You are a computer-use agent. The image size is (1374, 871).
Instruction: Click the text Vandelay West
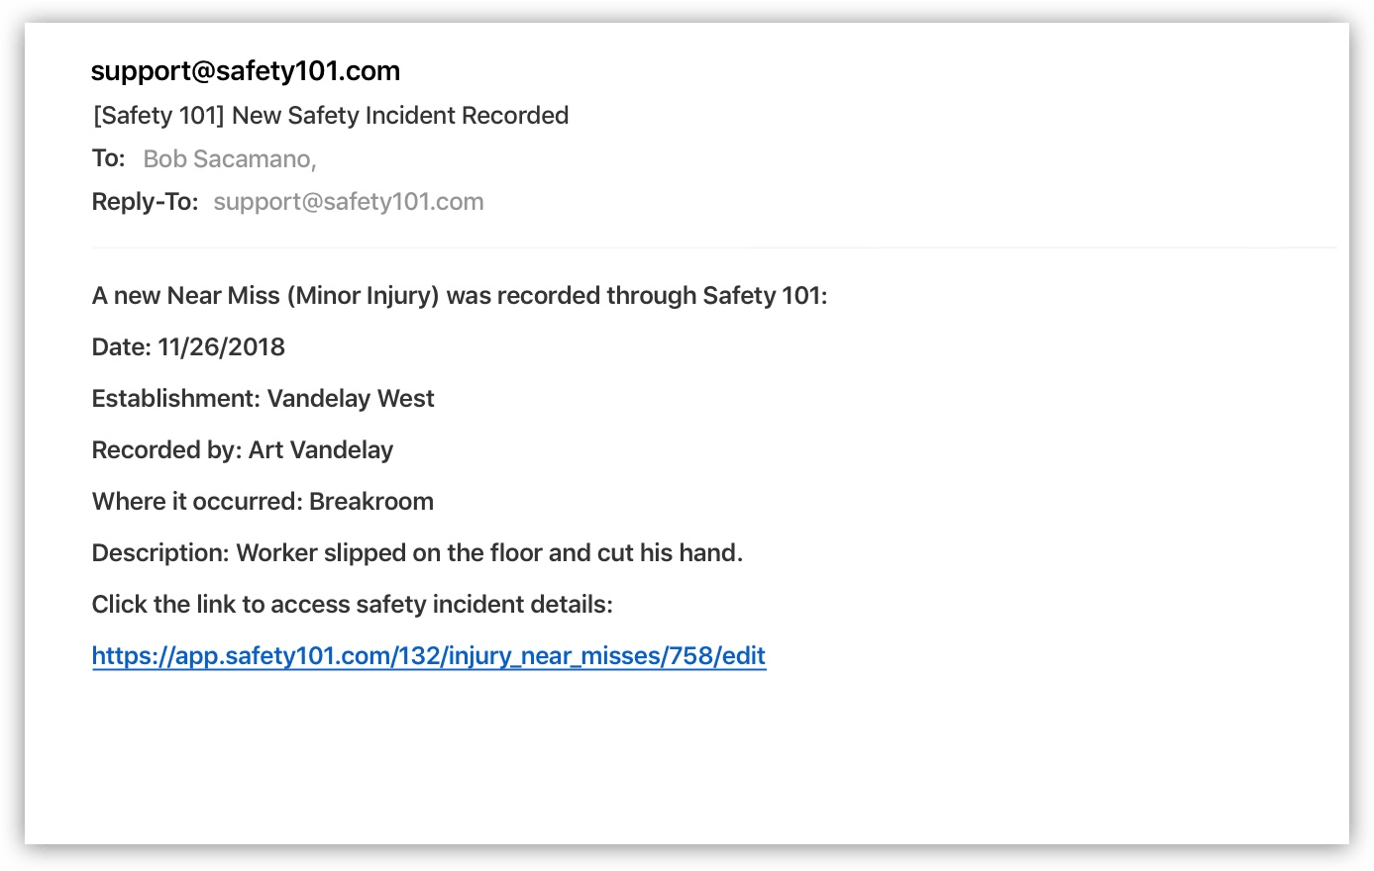[351, 399]
